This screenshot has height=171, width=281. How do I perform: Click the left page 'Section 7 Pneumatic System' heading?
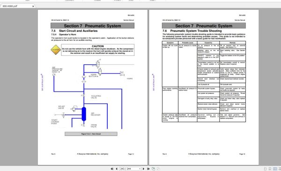[92, 26]
